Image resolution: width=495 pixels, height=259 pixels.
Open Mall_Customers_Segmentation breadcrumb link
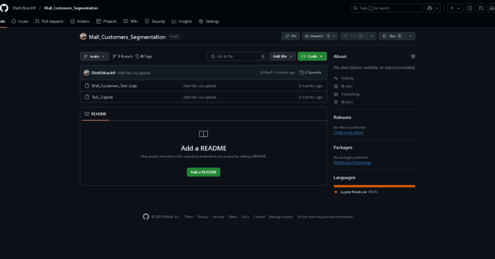[x=71, y=8]
